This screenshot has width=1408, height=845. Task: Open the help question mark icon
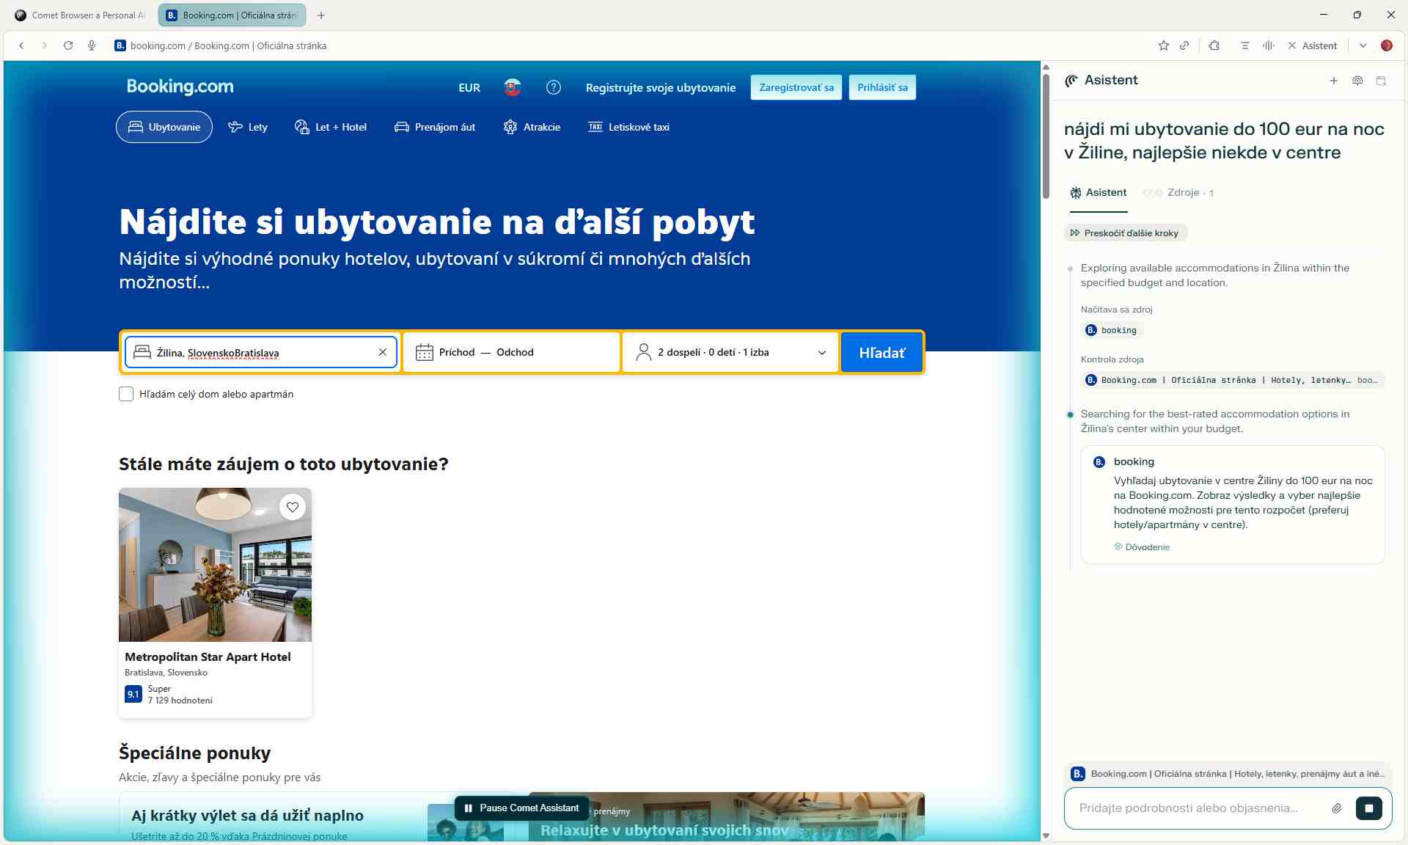(x=554, y=88)
